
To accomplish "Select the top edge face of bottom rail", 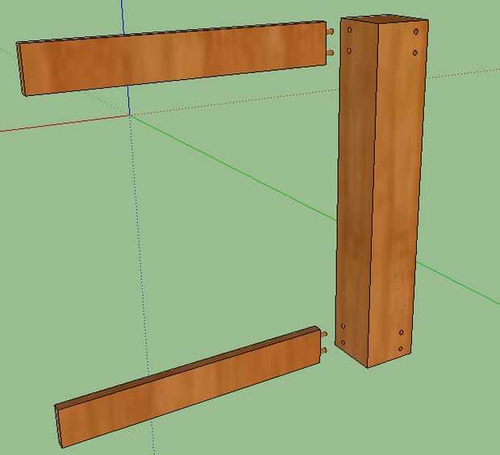I will tap(186, 367).
